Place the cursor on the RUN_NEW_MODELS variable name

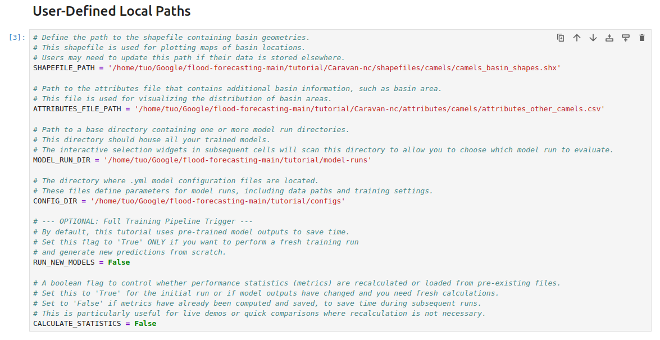click(64, 262)
